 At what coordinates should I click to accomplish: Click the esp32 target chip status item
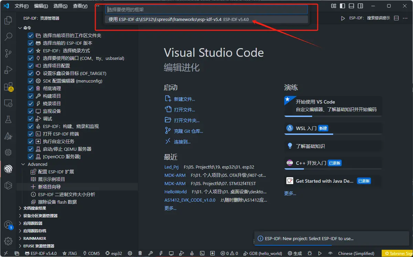tap(114, 253)
